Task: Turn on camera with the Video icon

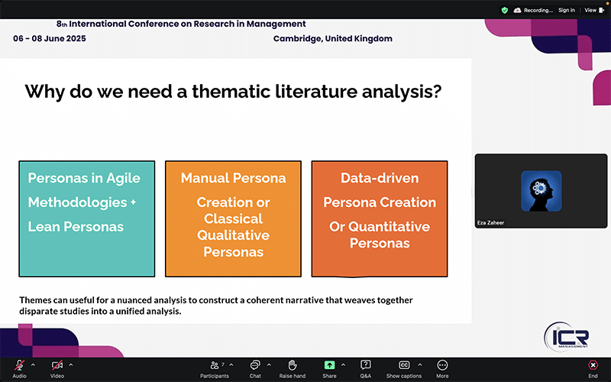Action: point(57,366)
